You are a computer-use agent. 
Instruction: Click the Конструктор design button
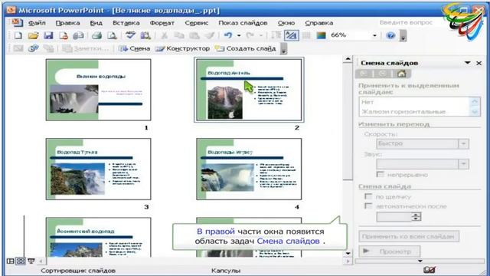[182, 48]
